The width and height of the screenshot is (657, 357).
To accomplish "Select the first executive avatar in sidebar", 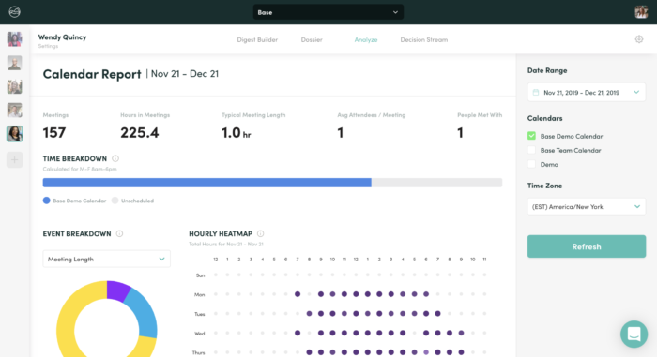I will [x=15, y=39].
